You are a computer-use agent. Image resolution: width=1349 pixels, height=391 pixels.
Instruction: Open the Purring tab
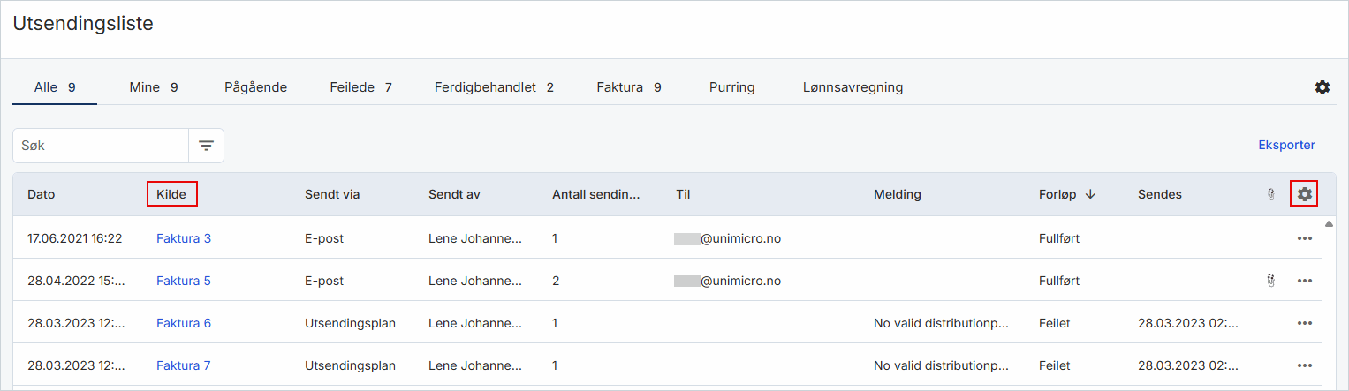731,87
